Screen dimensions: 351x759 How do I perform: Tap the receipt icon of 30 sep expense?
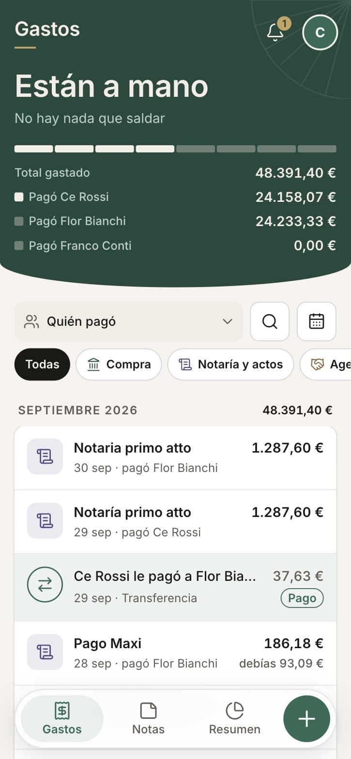(x=45, y=456)
